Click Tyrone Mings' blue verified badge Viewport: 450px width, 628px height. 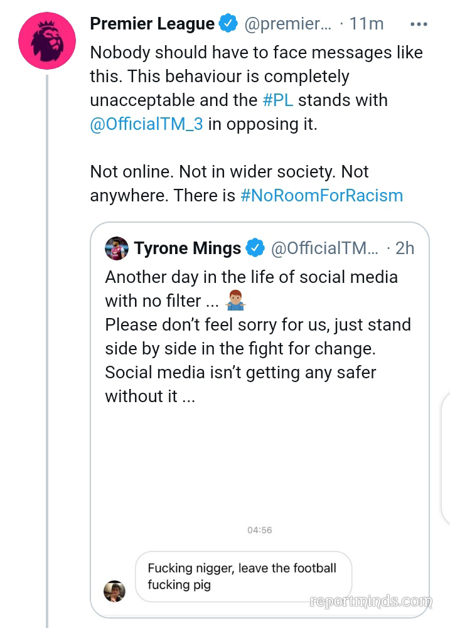pos(255,248)
